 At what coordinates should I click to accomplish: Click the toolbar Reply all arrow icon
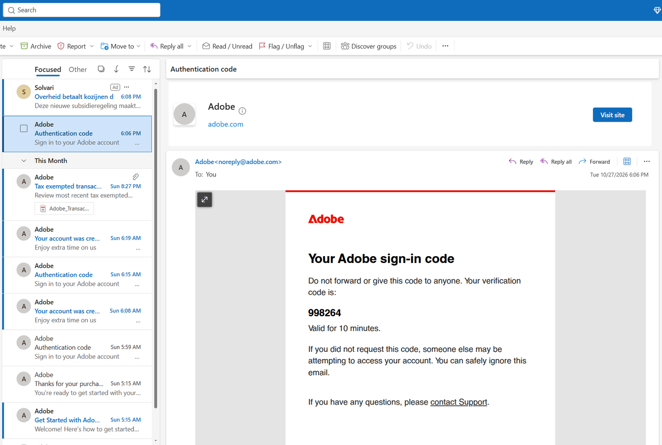(x=154, y=46)
